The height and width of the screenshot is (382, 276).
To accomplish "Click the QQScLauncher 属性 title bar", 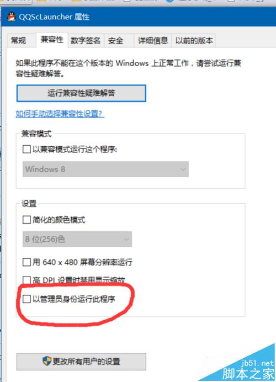I will click(139, 17).
